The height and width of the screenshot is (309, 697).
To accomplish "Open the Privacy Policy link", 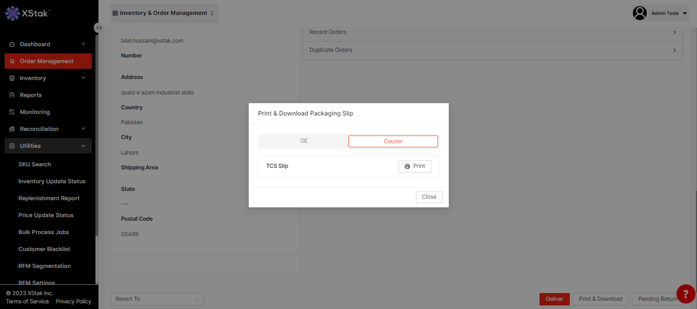I will 73,302.
